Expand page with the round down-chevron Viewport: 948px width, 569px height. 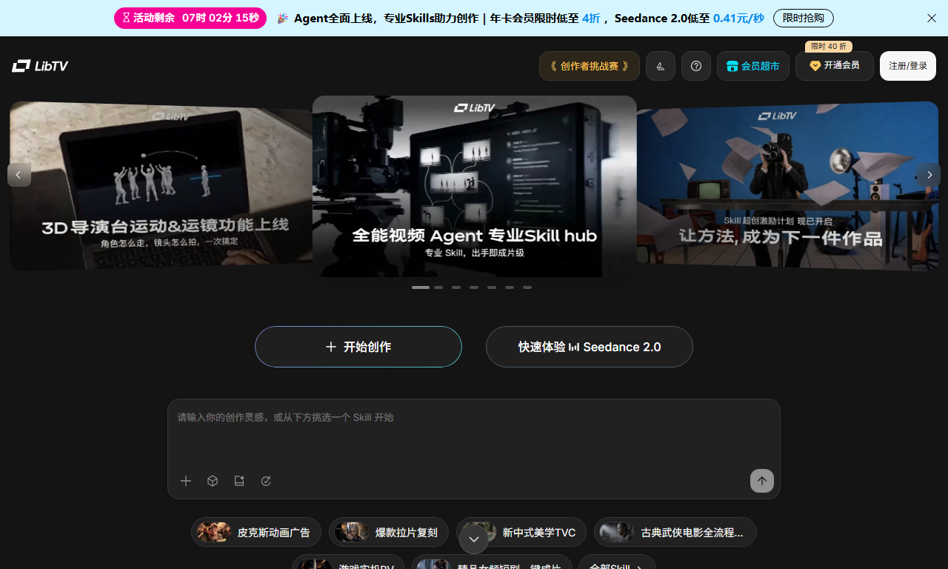pos(474,539)
